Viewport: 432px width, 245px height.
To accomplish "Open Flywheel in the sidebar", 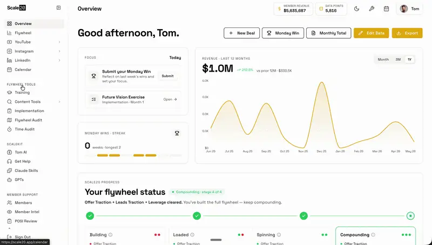I will [x=34, y=33].
